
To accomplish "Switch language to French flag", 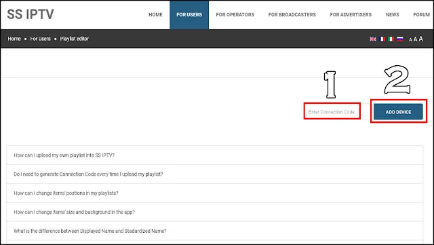I will 382,39.
